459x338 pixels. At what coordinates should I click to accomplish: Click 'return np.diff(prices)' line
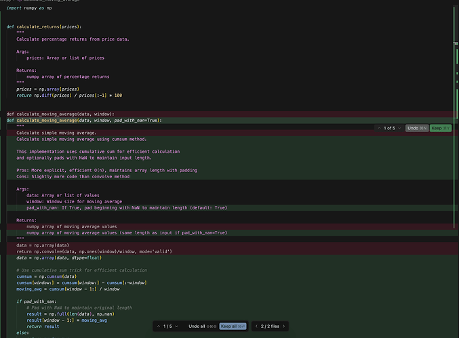click(69, 96)
